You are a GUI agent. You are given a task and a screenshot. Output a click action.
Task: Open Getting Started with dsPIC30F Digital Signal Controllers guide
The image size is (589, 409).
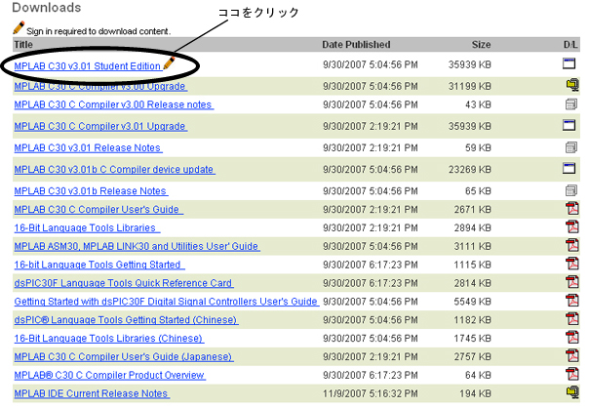click(167, 302)
